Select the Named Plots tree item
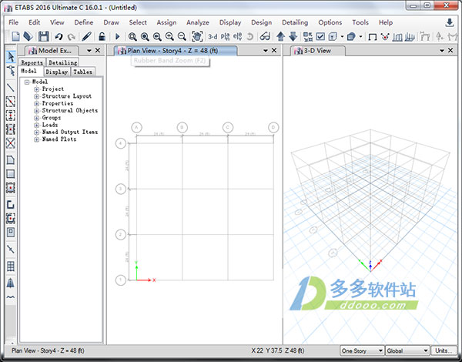Viewport: 462px width, 362px height. pyautogui.click(x=59, y=139)
